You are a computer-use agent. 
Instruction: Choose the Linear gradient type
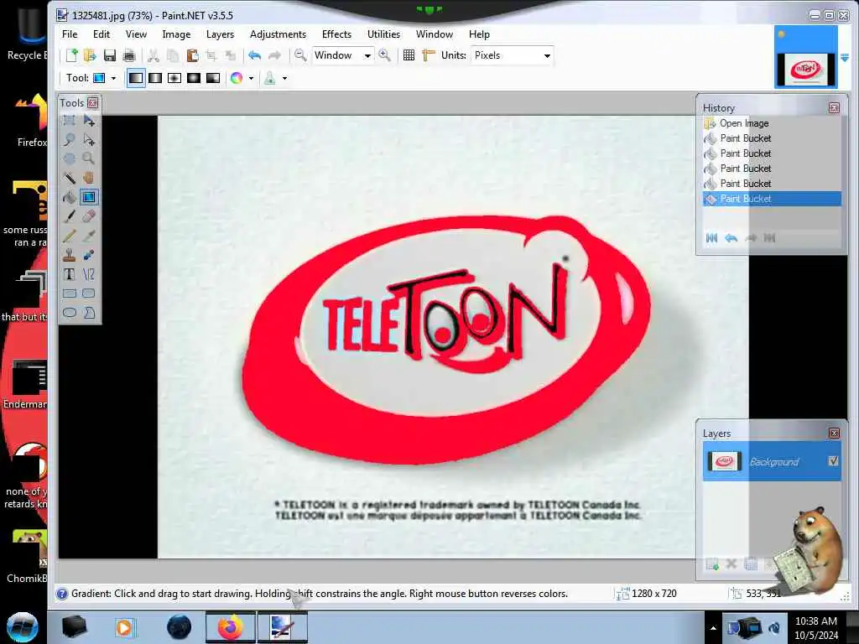136,78
